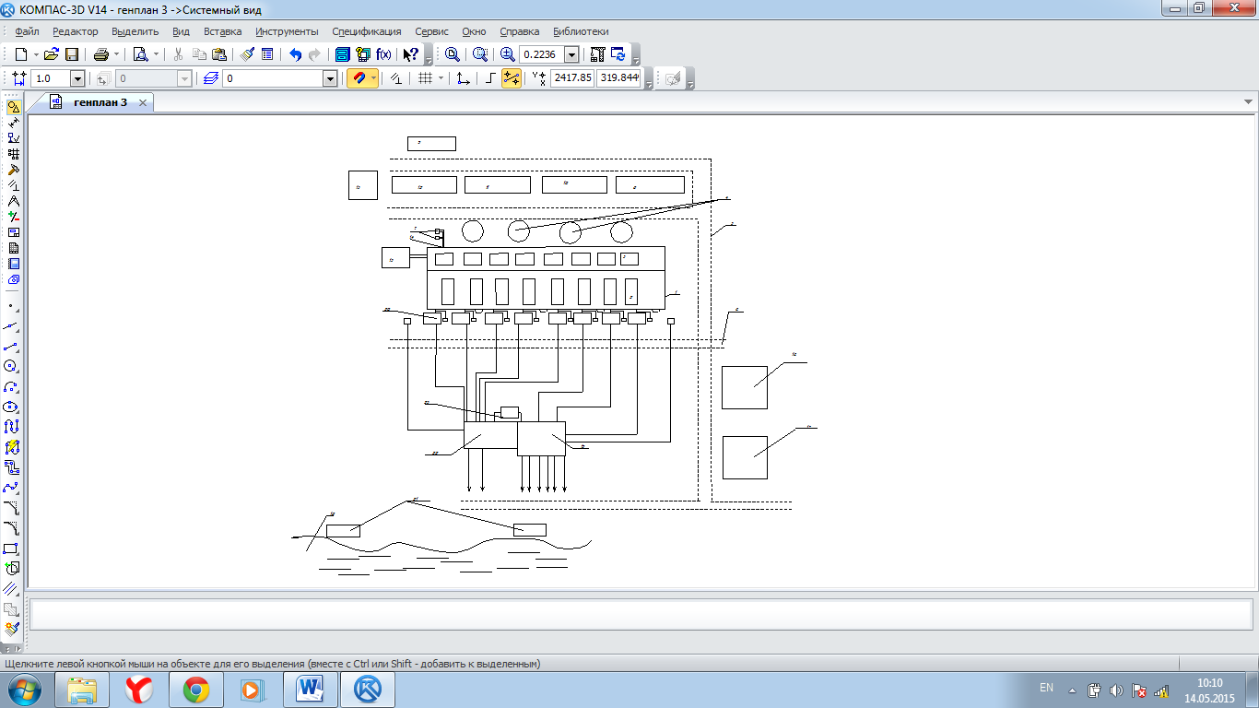
Task: Click the Print icon
Action: click(101, 54)
